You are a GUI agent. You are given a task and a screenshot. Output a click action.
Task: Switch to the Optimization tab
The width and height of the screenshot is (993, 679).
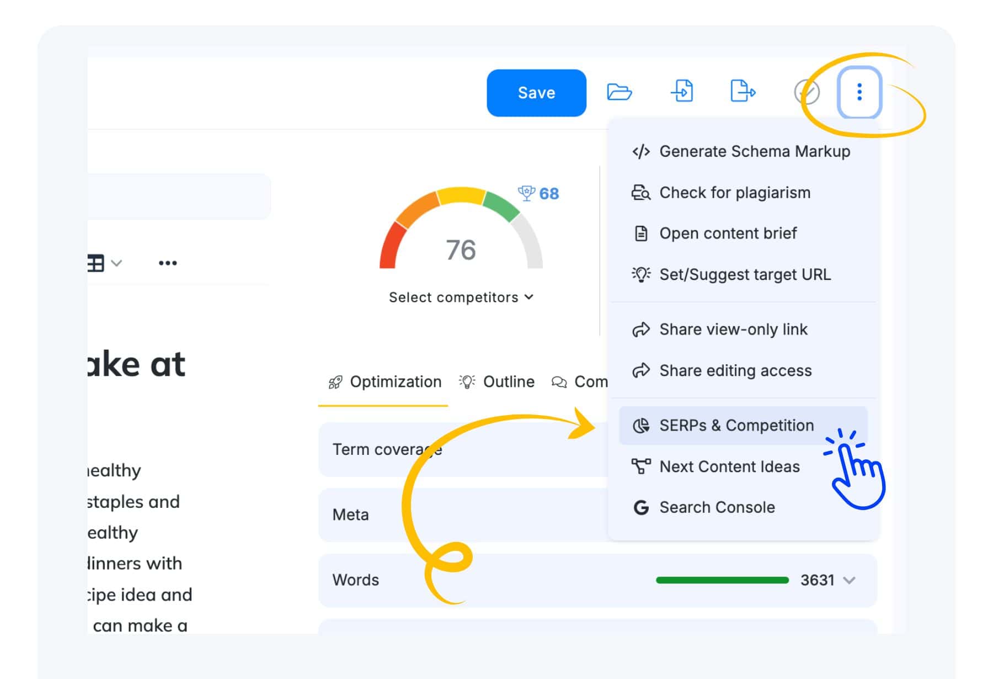[385, 382]
